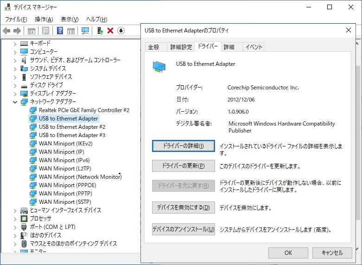Click the サウンド speaker category icon
Viewport: 362px width, 265px height.
[24, 60]
